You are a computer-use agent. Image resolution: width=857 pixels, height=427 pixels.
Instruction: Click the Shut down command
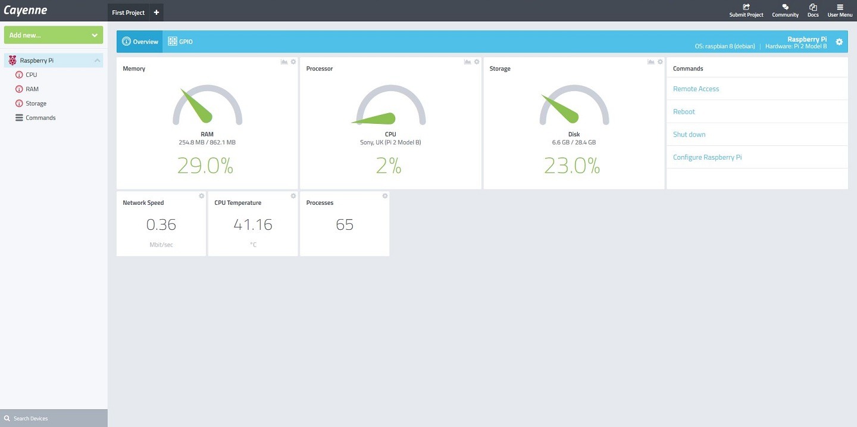[689, 135]
